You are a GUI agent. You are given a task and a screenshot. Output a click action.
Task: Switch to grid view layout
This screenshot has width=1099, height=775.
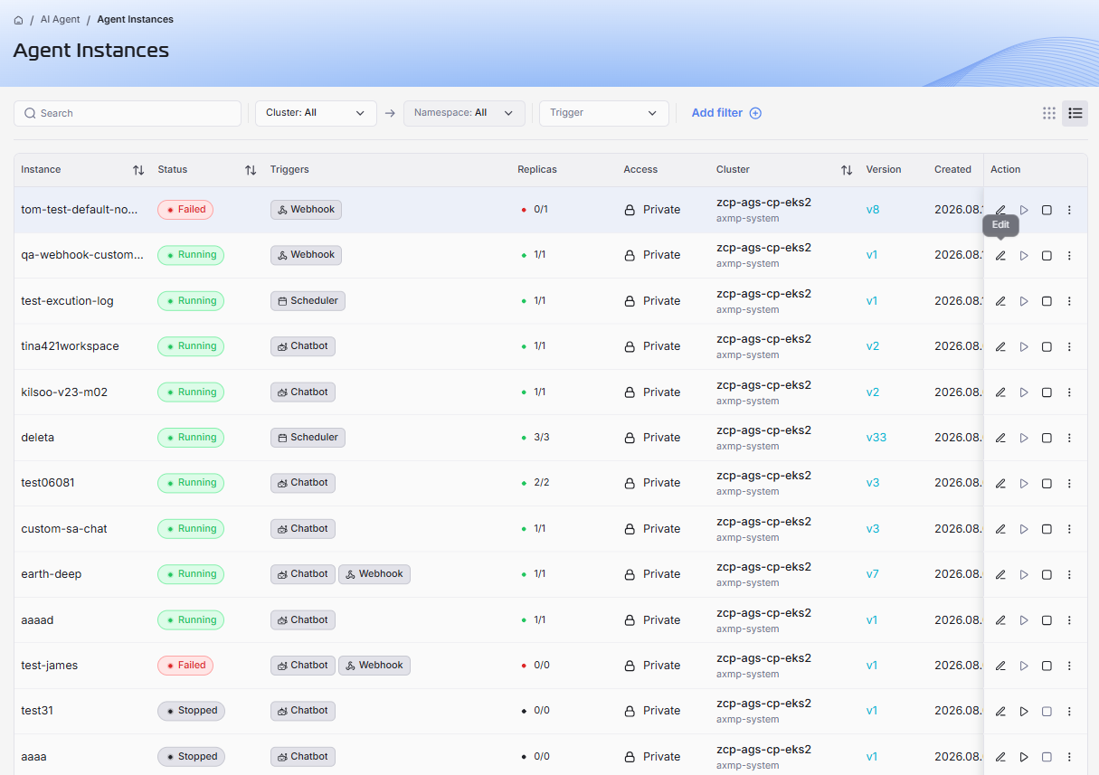(x=1049, y=113)
